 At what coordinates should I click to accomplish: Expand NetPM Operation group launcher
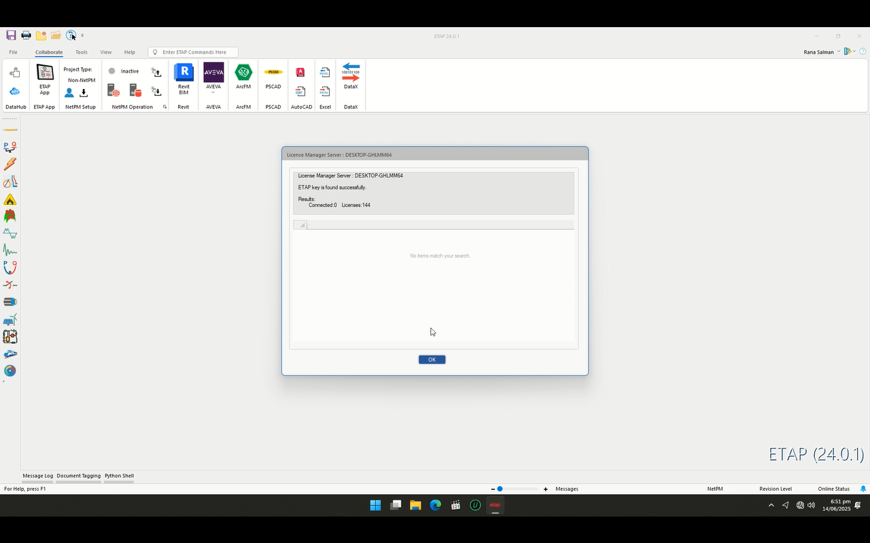pyautogui.click(x=164, y=107)
